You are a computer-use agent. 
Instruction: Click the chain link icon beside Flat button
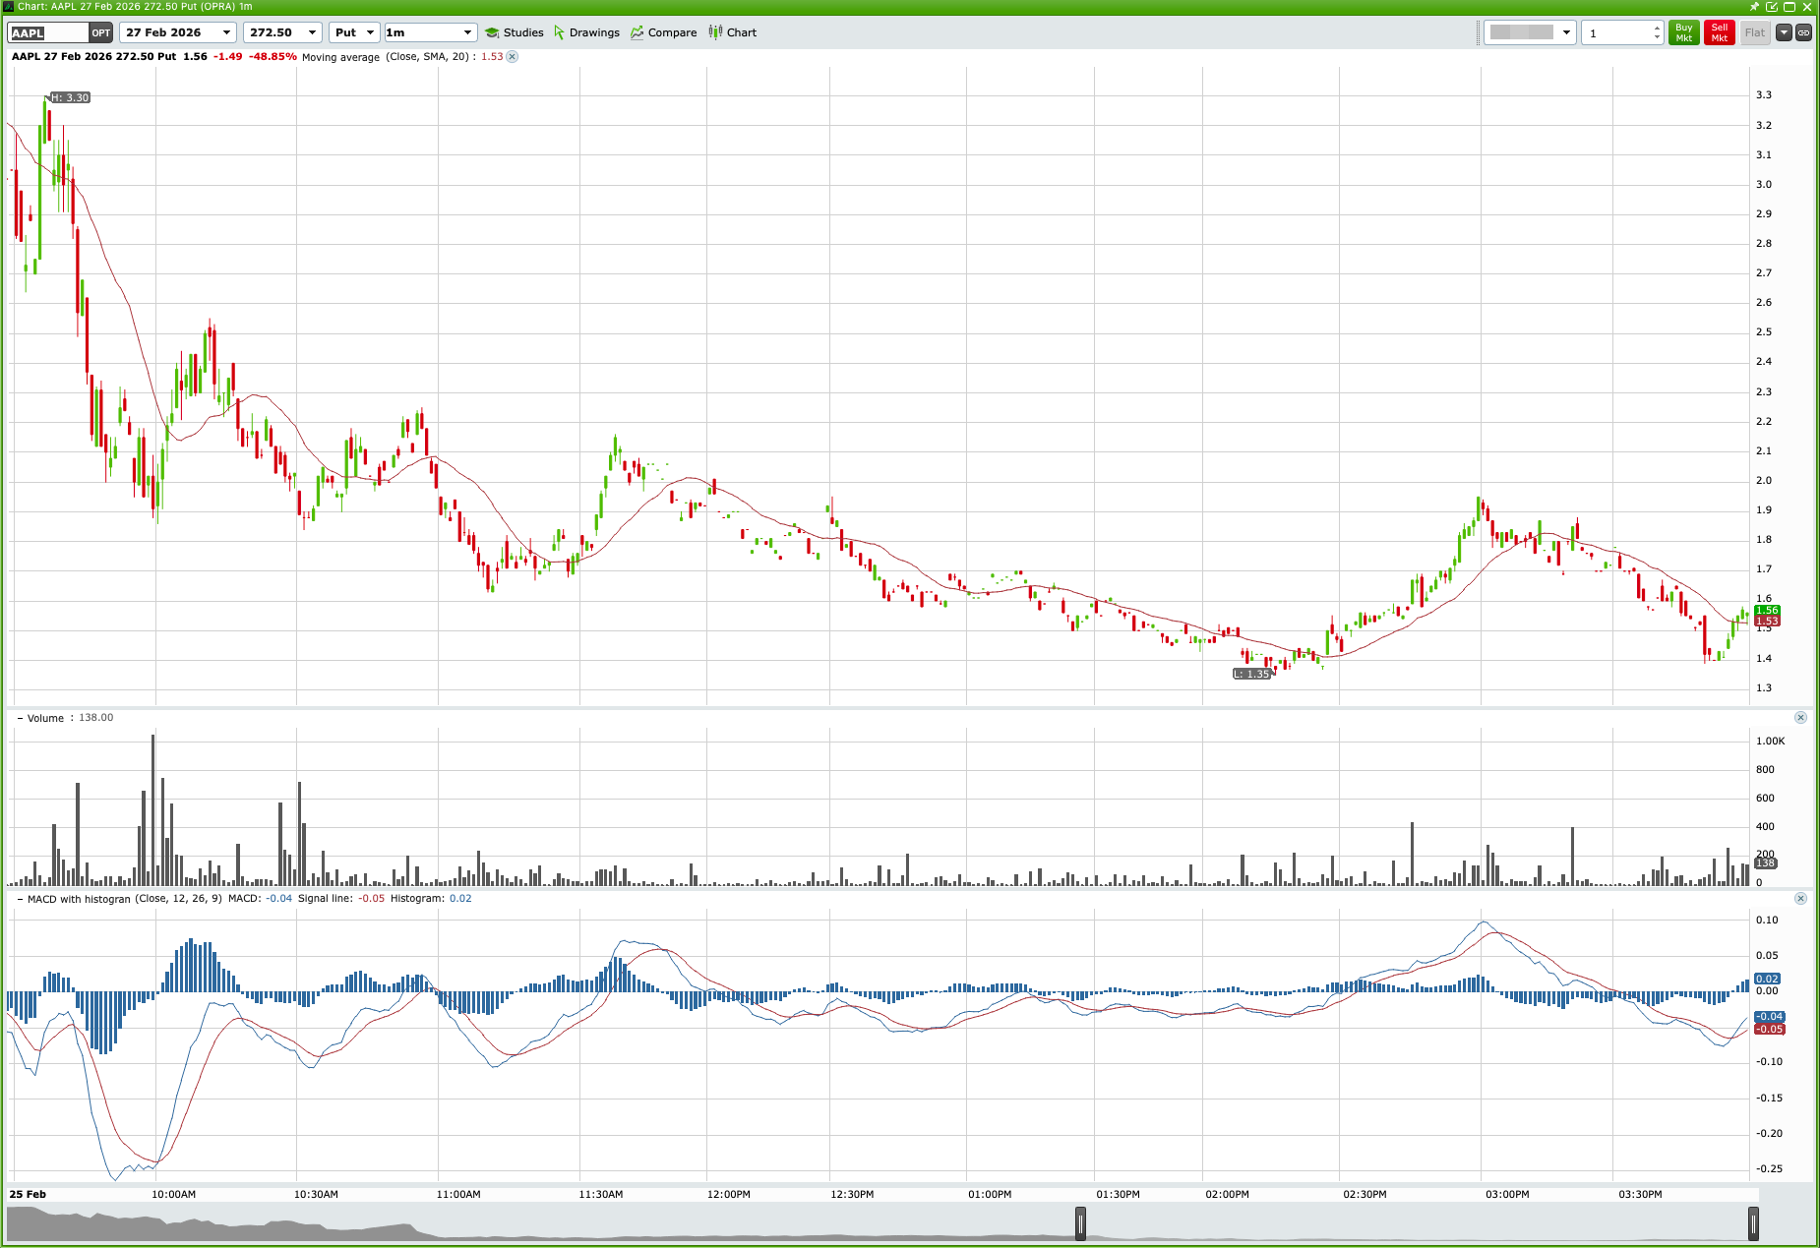point(1805,31)
